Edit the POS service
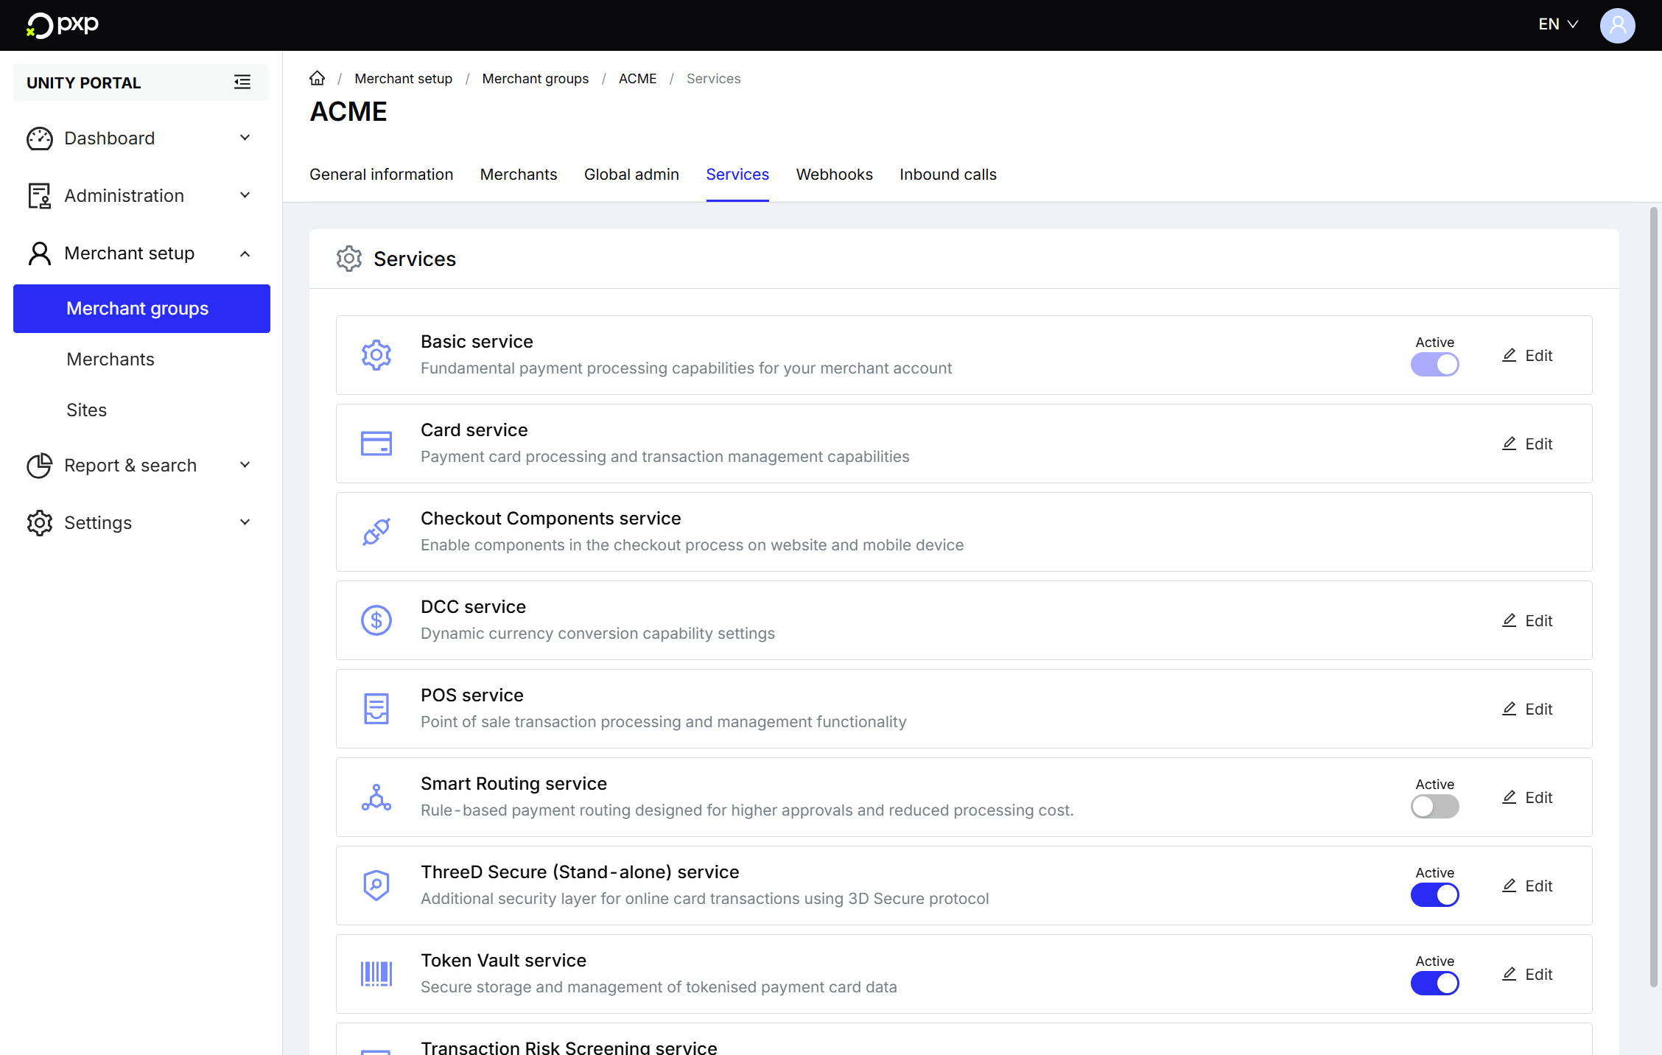This screenshot has width=1662, height=1055. pos(1527,709)
